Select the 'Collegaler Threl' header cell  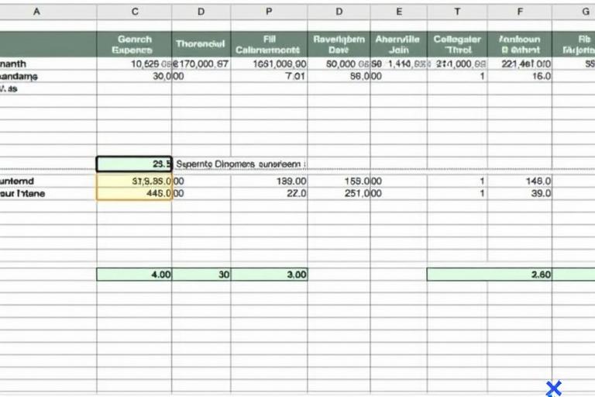point(457,44)
